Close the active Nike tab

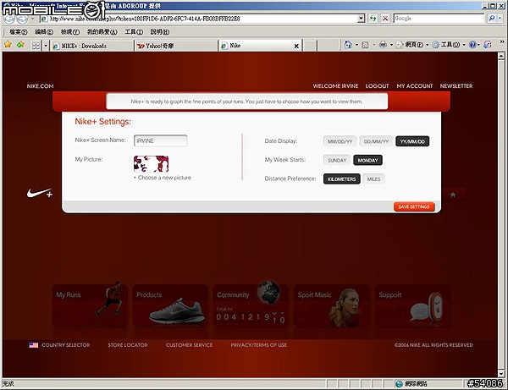pyautogui.click(x=296, y=46)
